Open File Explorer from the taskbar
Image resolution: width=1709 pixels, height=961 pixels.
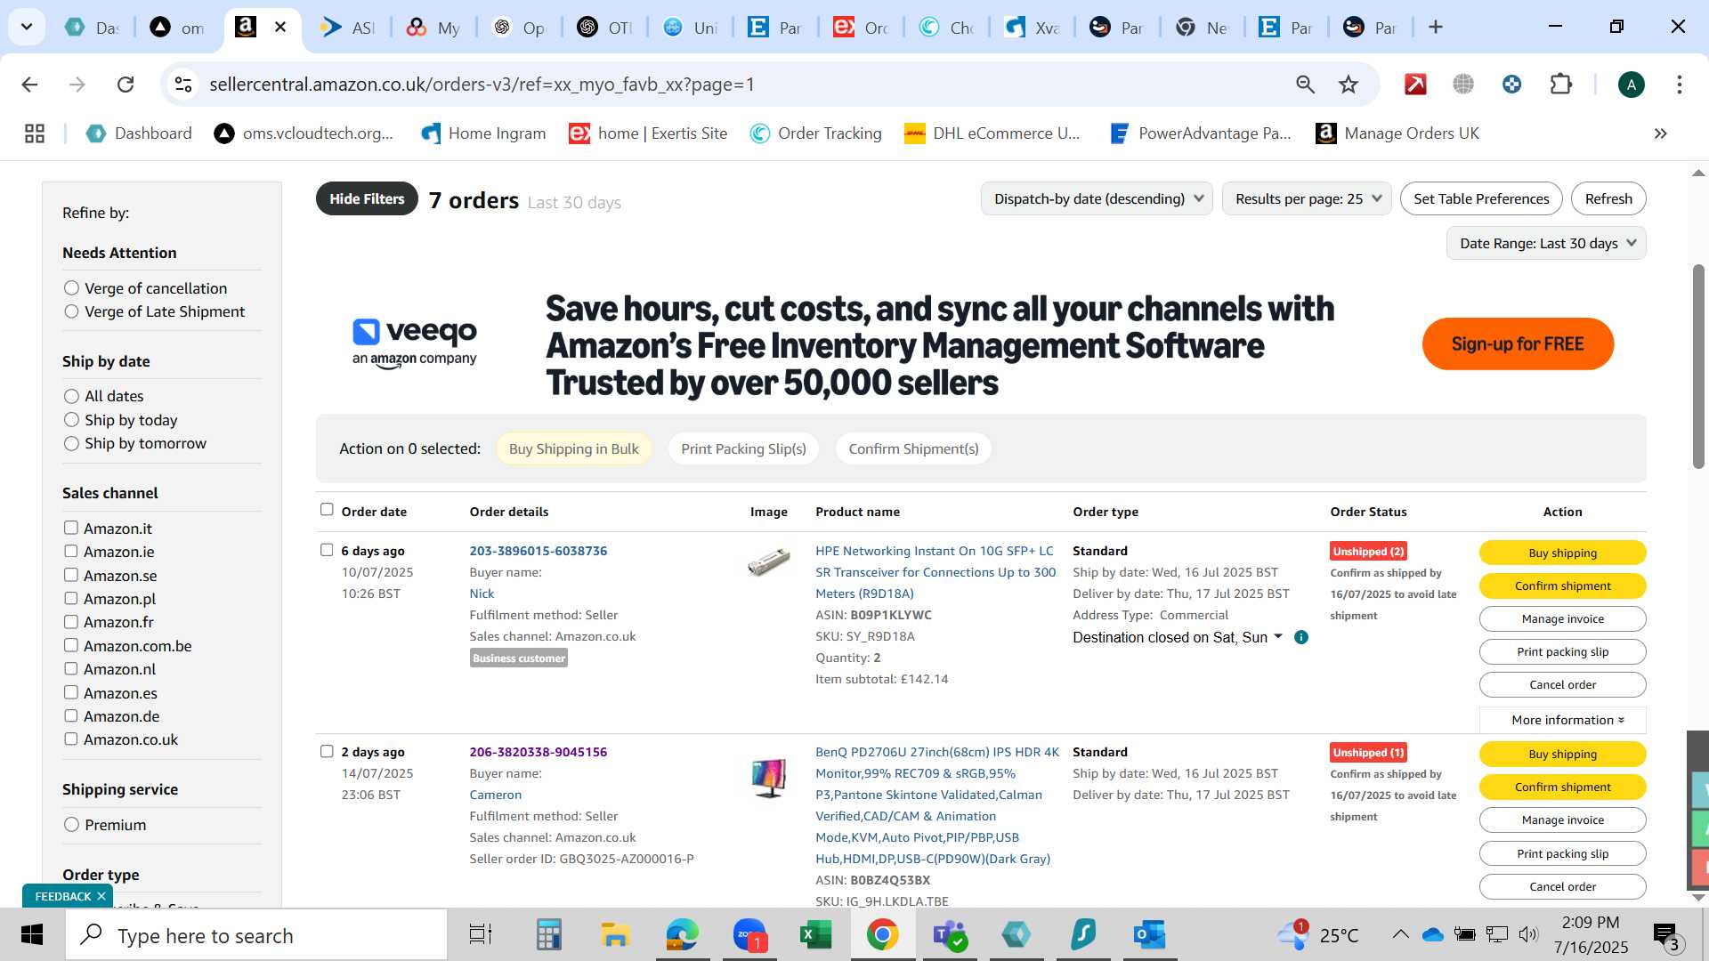pyautogui.click(x=615, y=935)
